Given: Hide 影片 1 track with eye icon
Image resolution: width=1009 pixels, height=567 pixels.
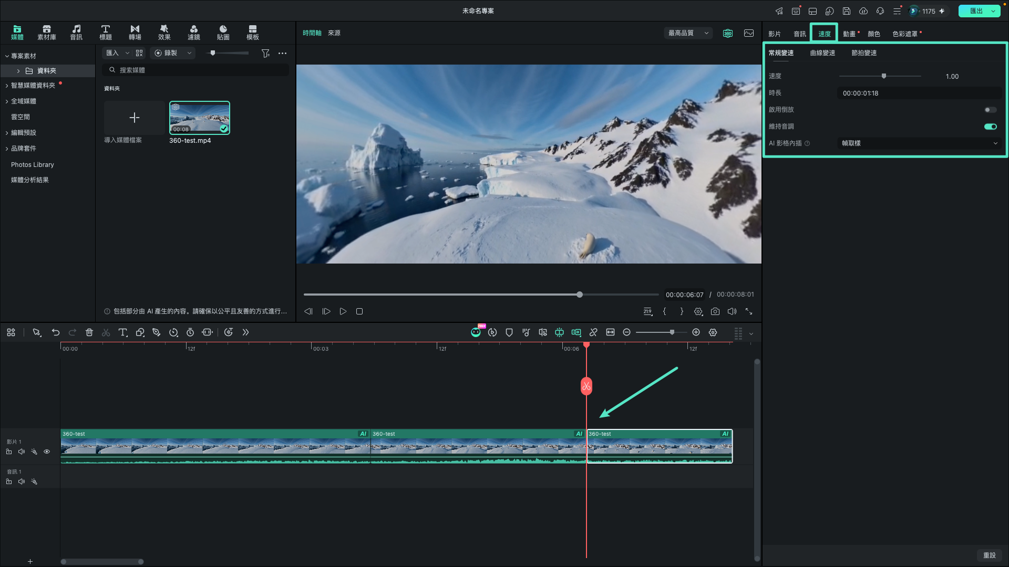Looking at the screenshot, I should click(47, 451).
